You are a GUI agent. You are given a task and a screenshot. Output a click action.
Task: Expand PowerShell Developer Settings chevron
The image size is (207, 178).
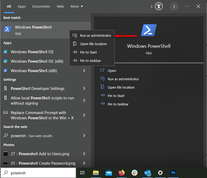84,89
